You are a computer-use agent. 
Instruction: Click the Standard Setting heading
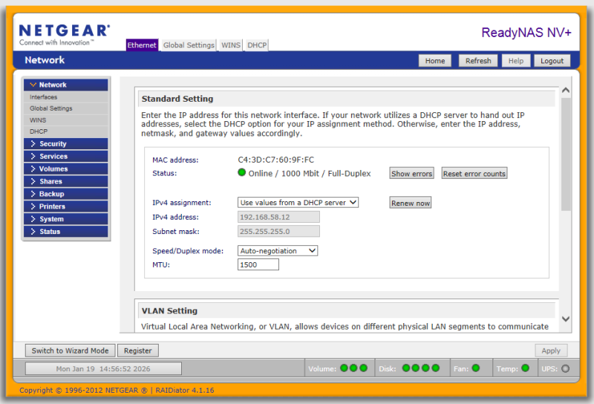[177, 99]
